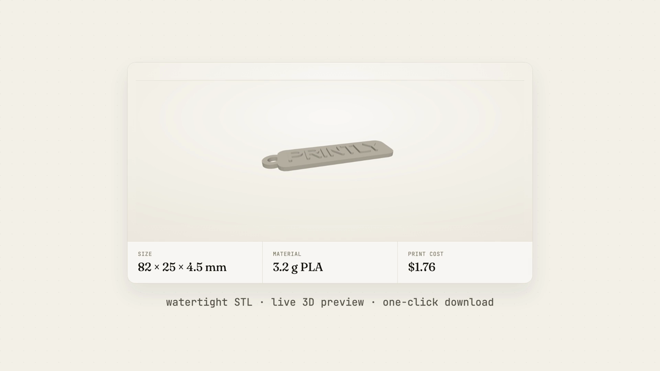The height and width of the screenshot is (371, 660).
Task: Click the "one-click download" tagline text
Action: [x=438, y=302]
